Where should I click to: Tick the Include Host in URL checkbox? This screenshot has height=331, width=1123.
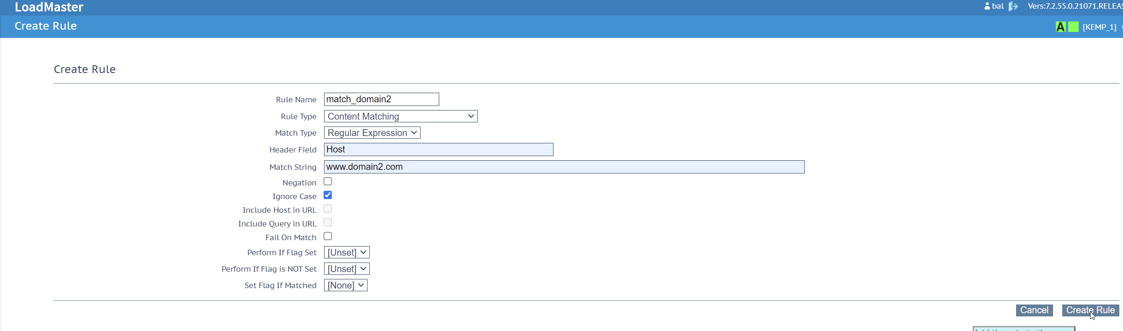[x=328, y=209]
